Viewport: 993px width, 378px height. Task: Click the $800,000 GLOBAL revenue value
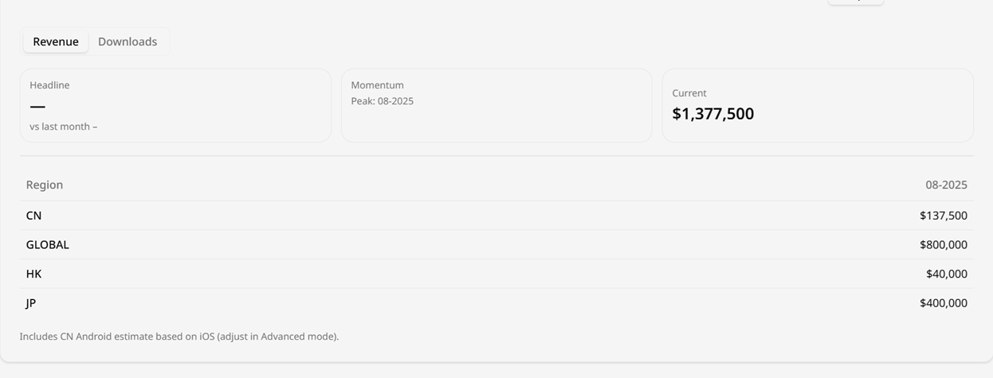pos(944,244)
